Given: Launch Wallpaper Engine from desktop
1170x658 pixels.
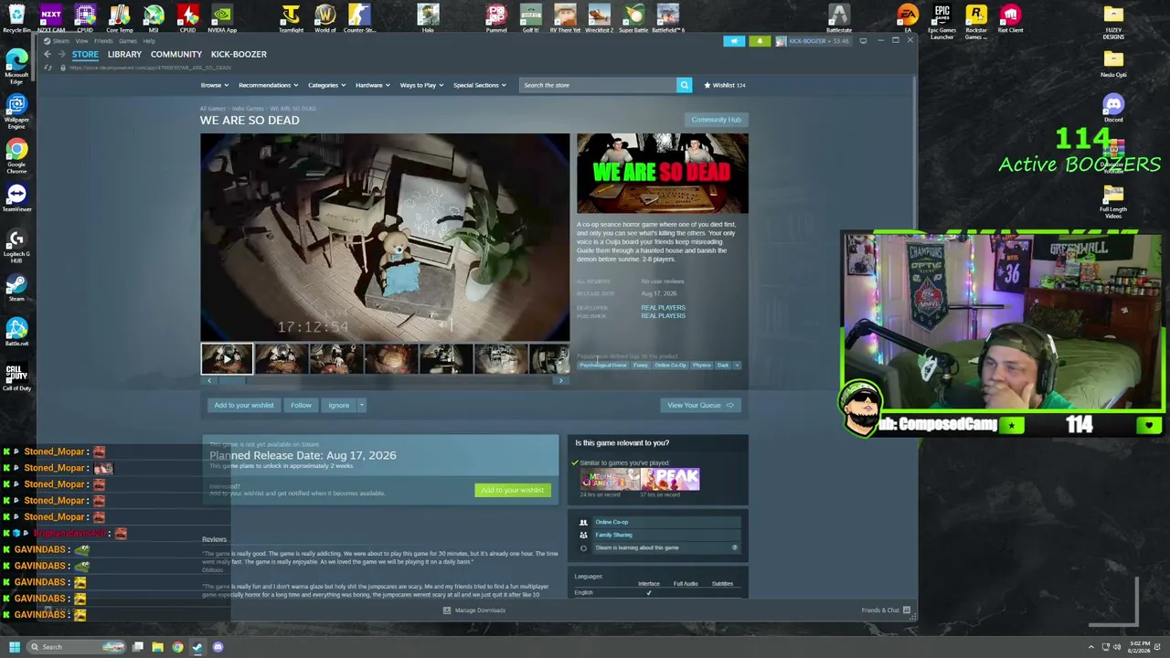Looking at the screenshot, I should tap(16, 111).
